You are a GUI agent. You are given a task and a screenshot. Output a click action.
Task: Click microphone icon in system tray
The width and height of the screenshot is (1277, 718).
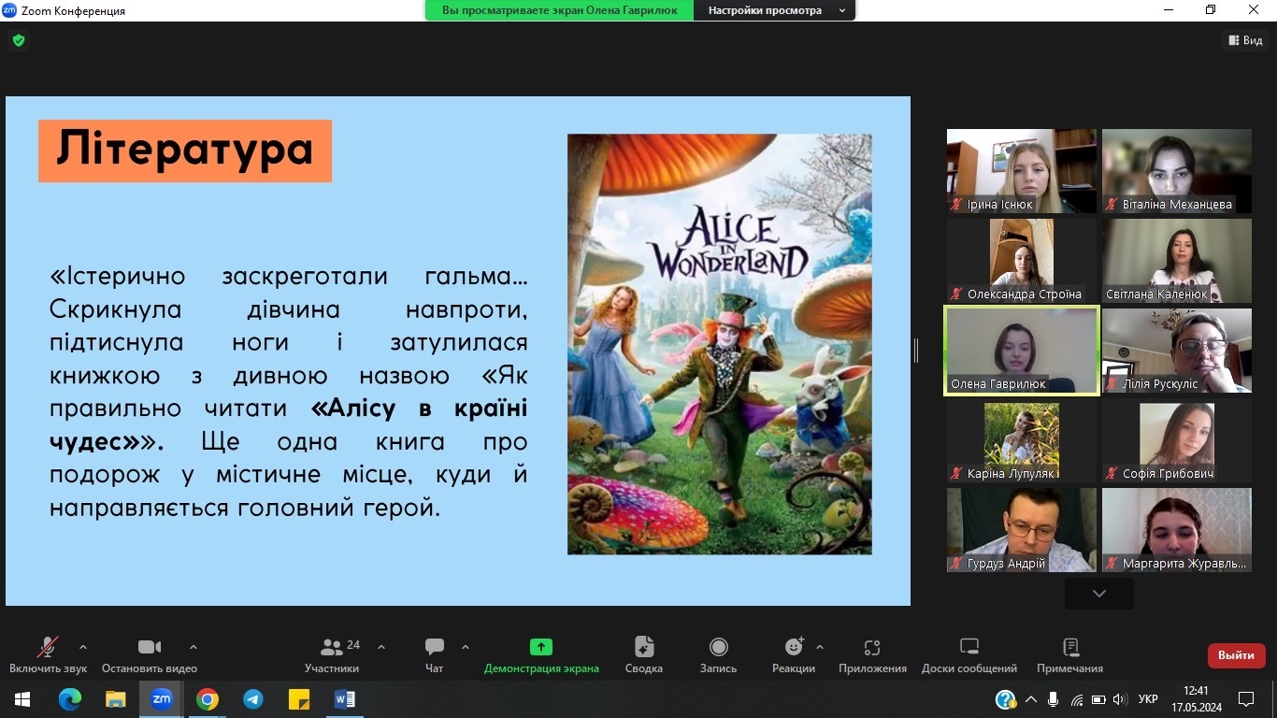[x=1054, y=699]
